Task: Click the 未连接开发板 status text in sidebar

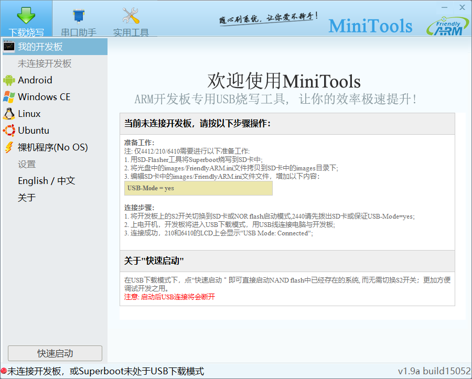Action: point(45,63)
